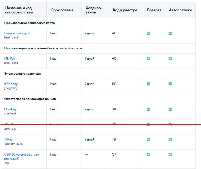This screenshot has height=169, width=201.
Task: Click the tinkoff_bank code text
Action: 13,144
